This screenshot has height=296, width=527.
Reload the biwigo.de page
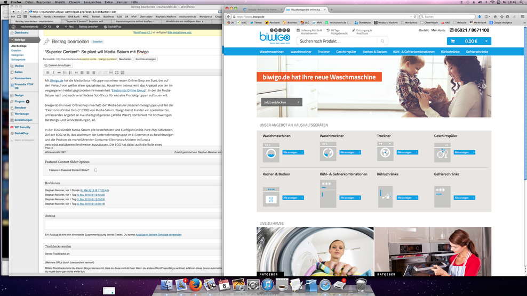(x=415, y=17)
